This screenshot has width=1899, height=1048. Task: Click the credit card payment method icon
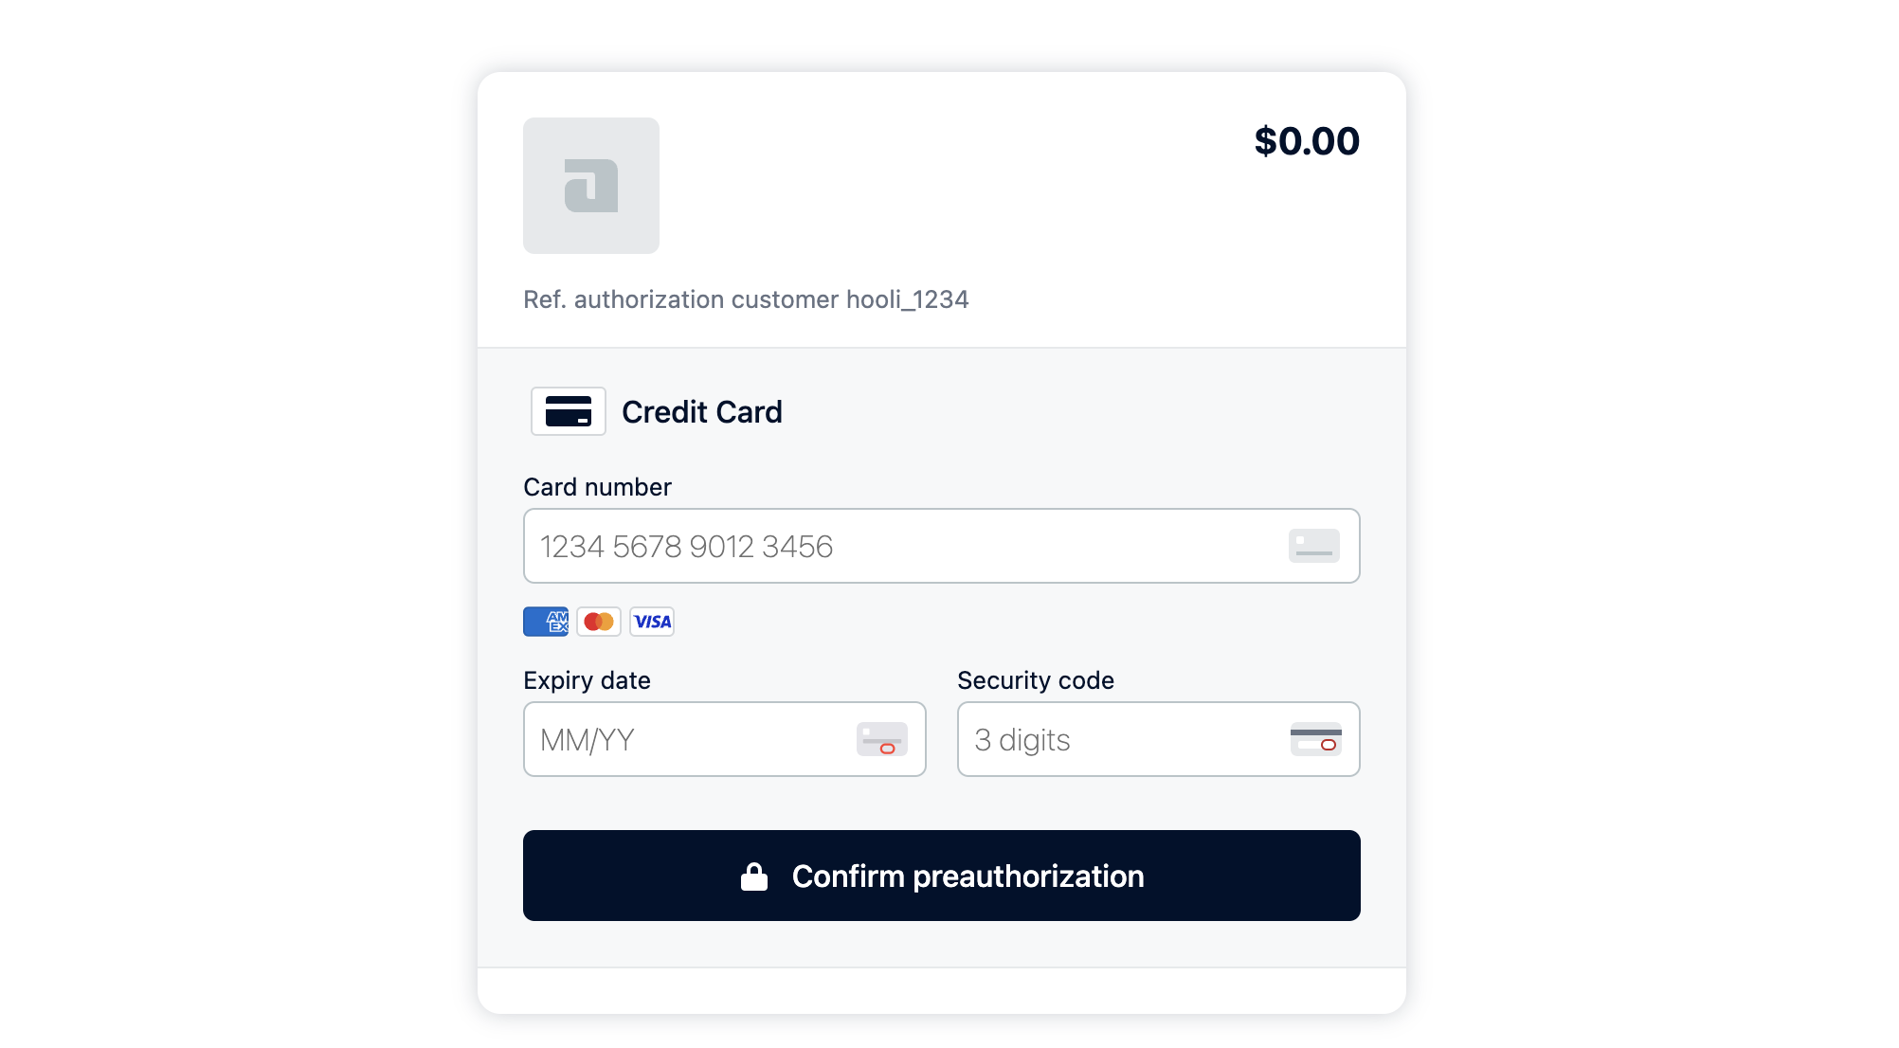coord(569,411)
